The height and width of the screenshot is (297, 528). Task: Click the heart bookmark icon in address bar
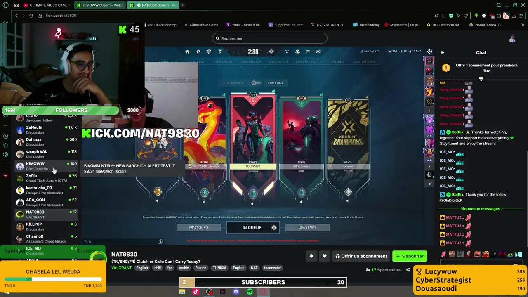(x=466, y=16)
